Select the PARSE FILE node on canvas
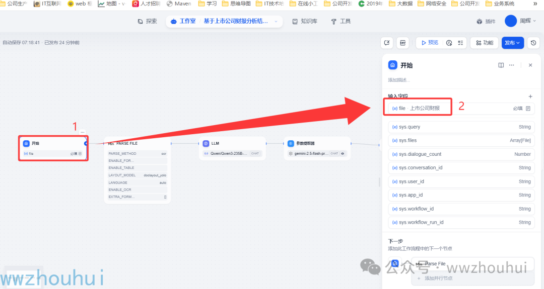Viewport: 544px width, 289px height. pos(138,170)
